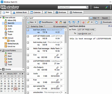
Task: Tick checkbox for No Subject message
Action: point(28,67)
